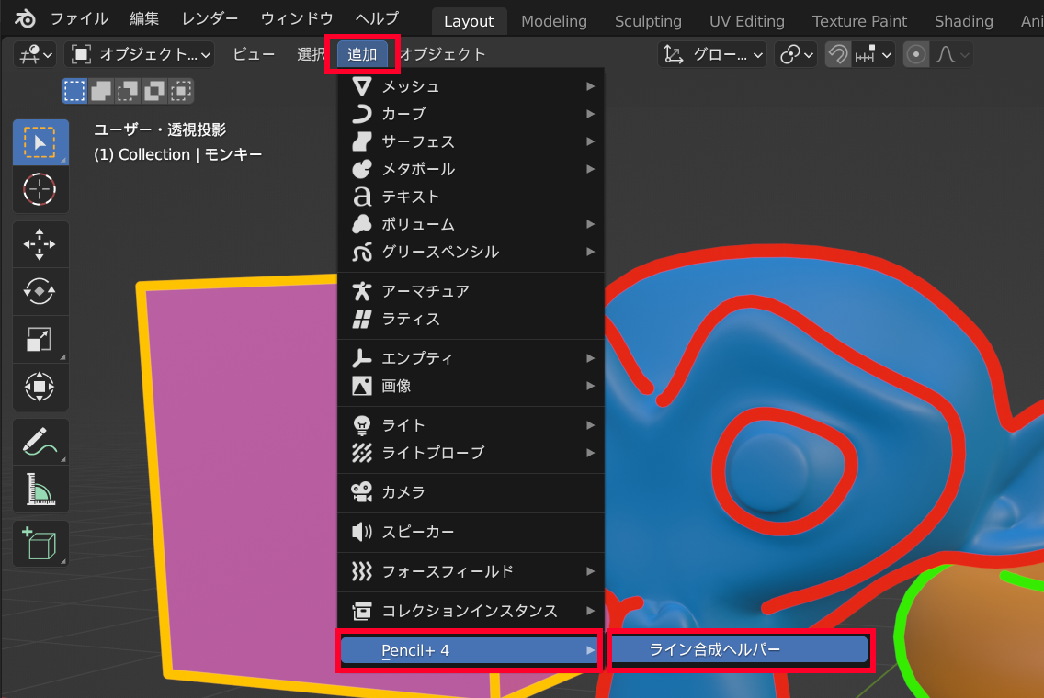Image resolution: width=1044 pixels, height=698 pixels.
Task: Click ライン合成ヘルパー in the submenu
Action: pos(740,649)
